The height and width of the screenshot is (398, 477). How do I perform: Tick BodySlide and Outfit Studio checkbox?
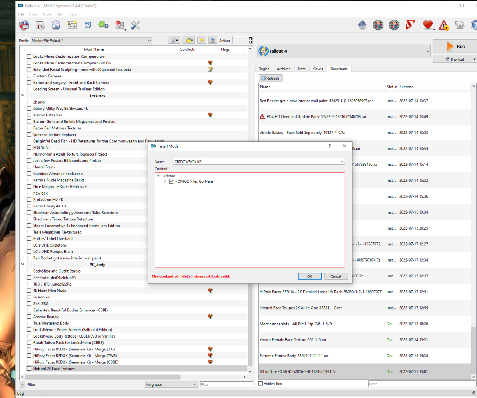[29, 271]
